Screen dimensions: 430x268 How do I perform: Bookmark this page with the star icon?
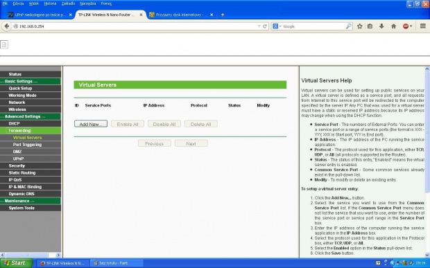click(x=360, y=26)
